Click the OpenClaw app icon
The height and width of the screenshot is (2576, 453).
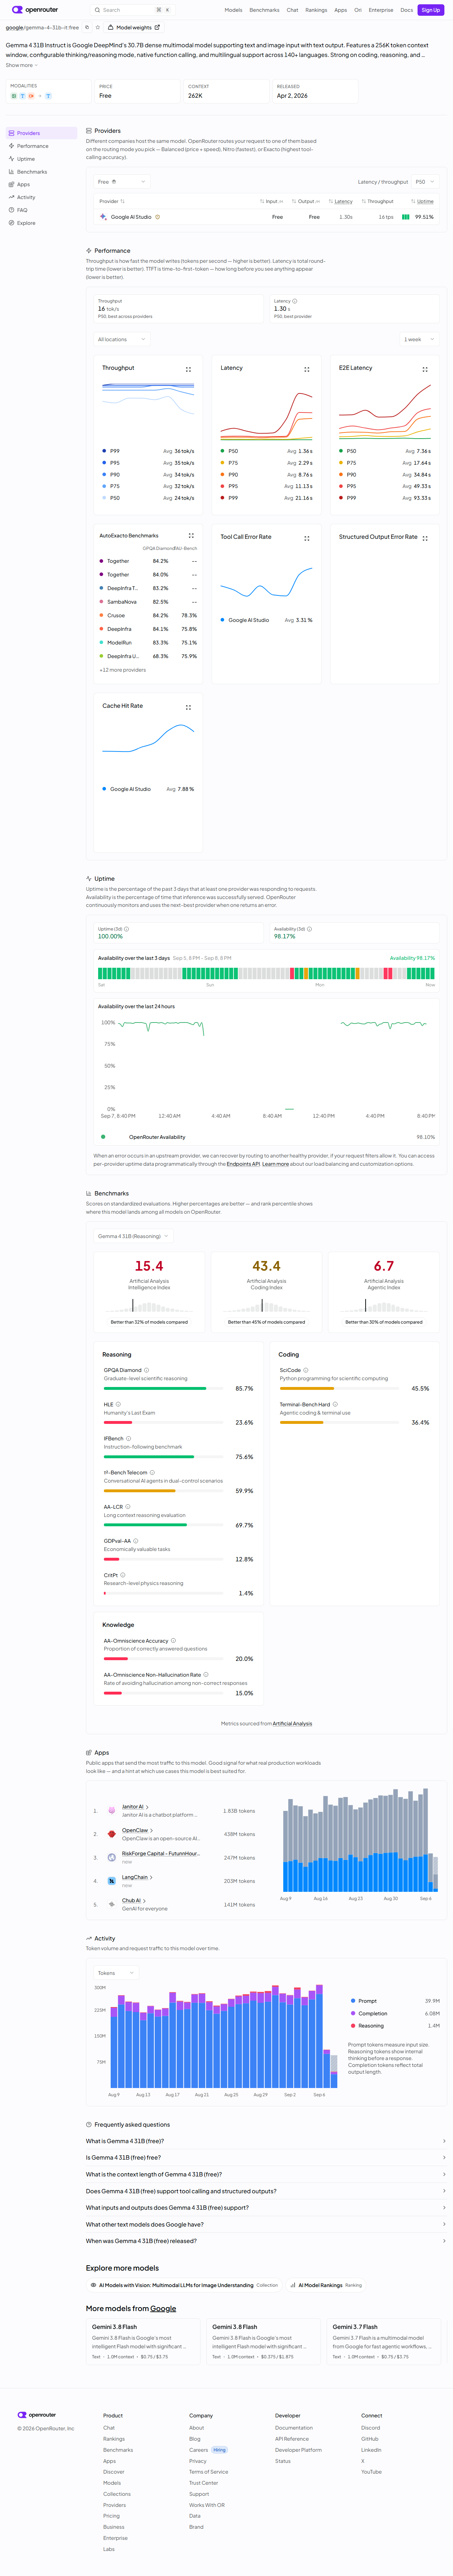tap(112, 1834)
